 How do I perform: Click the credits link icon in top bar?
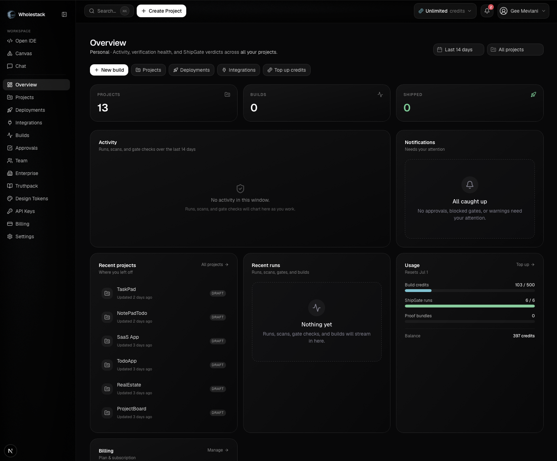(x=421, y=11)
